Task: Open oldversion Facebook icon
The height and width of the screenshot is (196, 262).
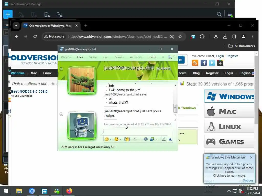Action: pos(203,63)
